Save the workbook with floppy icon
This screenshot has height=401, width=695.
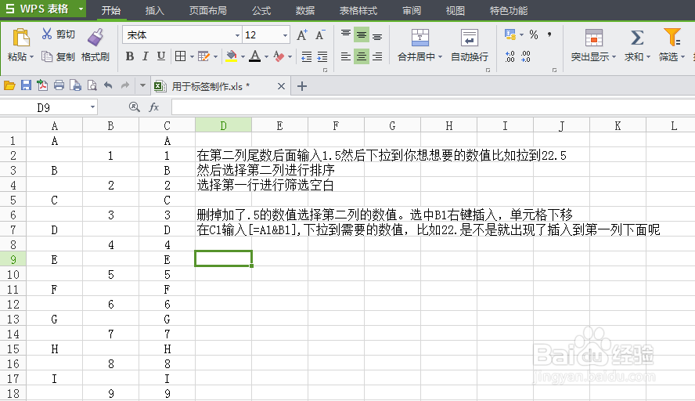[26, 85]
